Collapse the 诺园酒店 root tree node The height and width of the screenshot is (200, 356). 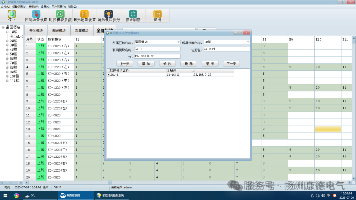click(3, 27)
